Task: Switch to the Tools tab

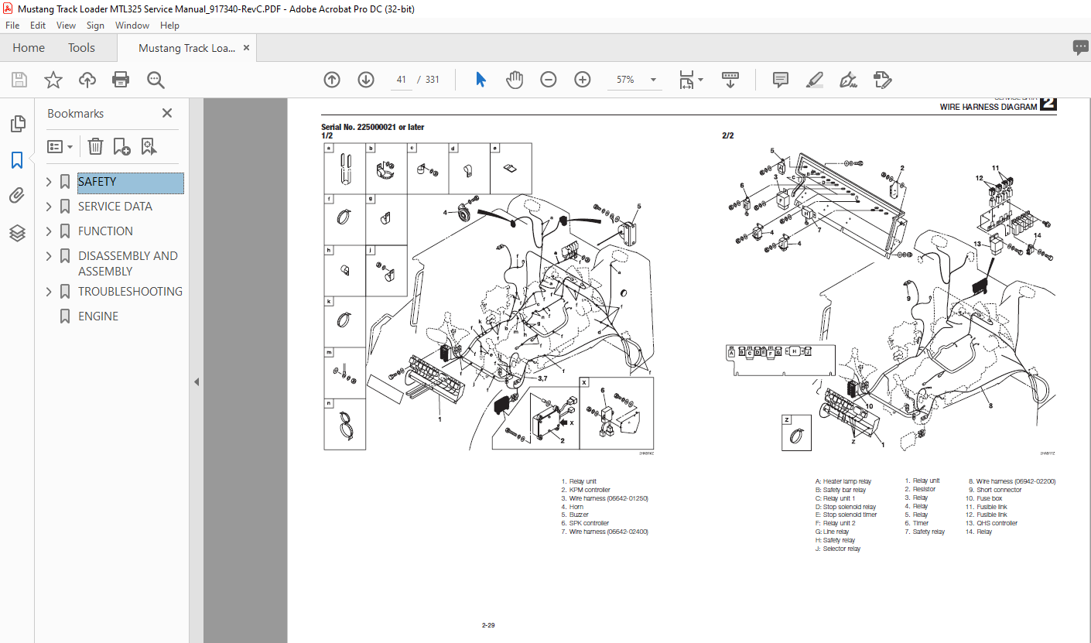Action: [x=81, y=48]
